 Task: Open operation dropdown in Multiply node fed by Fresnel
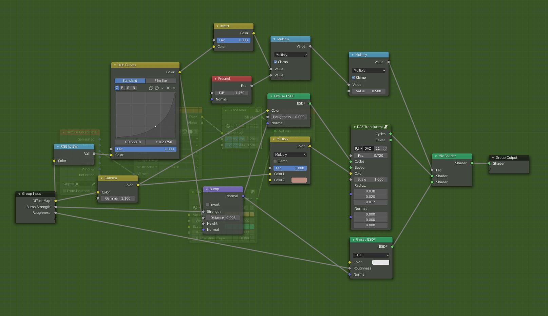[290, 55]
